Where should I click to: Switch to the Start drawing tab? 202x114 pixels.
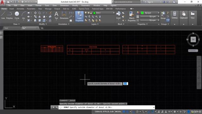(x=6, y=28)
